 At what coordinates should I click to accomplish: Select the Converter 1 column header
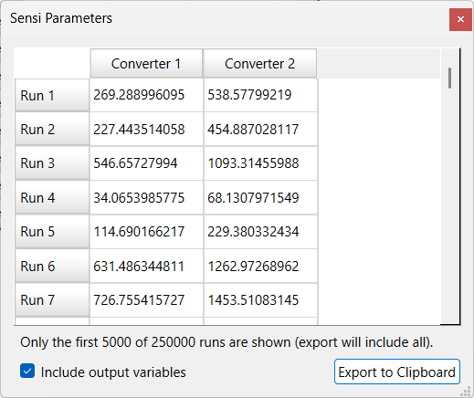[x=146, y=64]
